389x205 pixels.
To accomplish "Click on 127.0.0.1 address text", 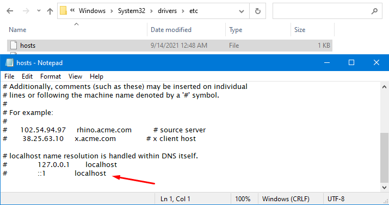I will (x=53, y=165).
